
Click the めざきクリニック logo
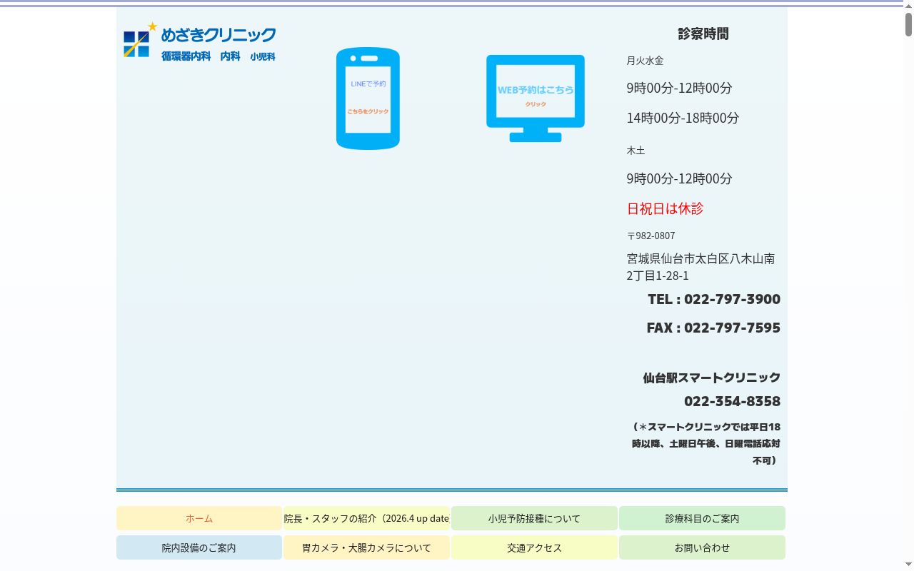(x=199, y=41)
